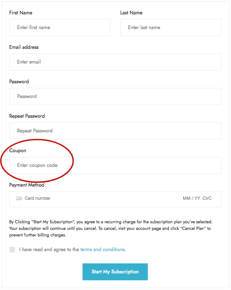Check the terms and conditions agreement box
This screenshot has width=231, height=290.
pyautogui.click(x=12, y=250)
